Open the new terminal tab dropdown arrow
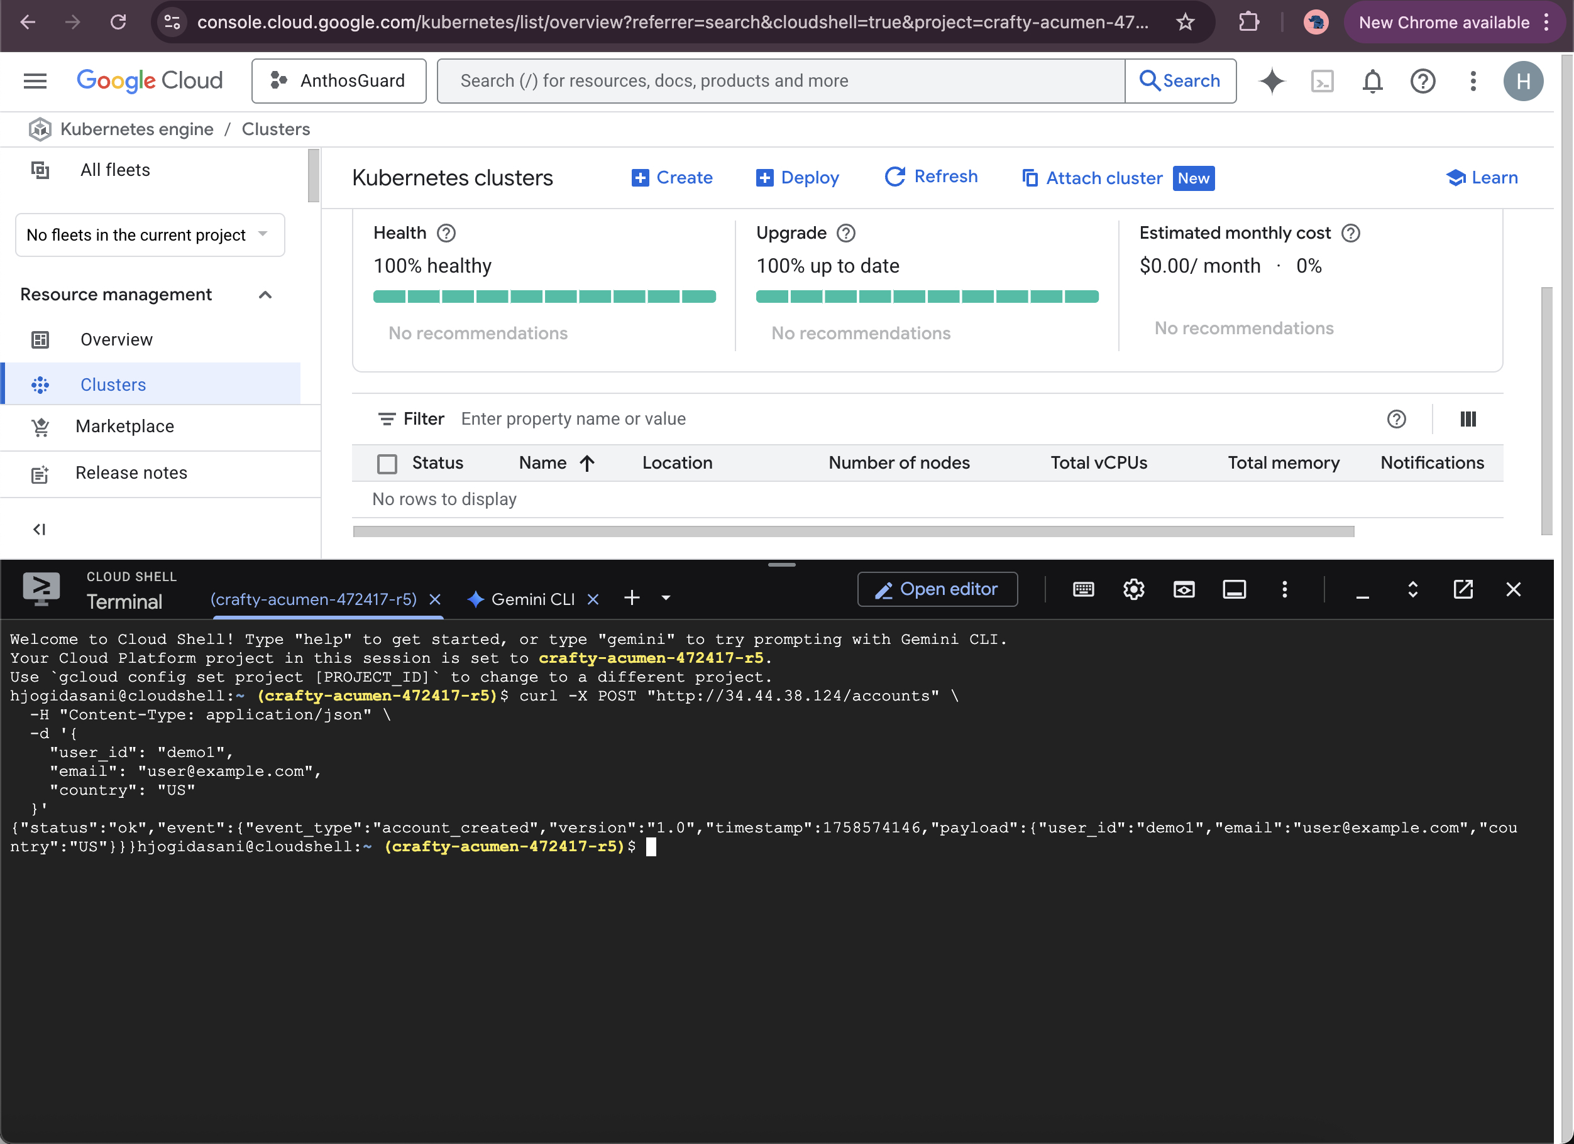1574x1144 pixels. [x=666, y=598]
